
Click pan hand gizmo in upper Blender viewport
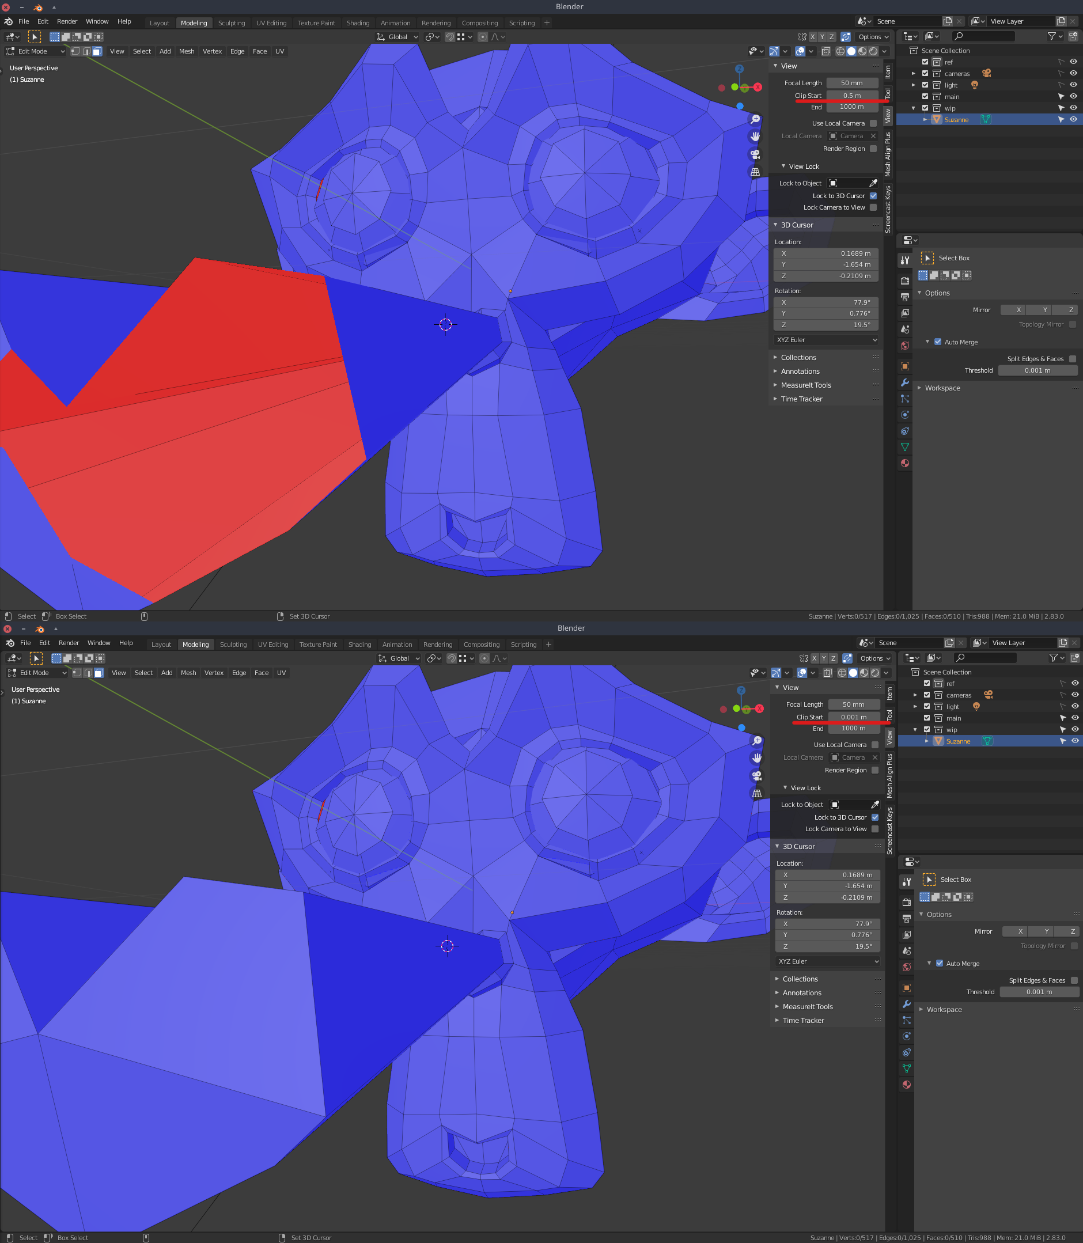755,137
